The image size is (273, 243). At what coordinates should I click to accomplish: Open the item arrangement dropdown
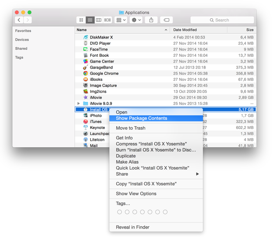[x=121, y=20]
